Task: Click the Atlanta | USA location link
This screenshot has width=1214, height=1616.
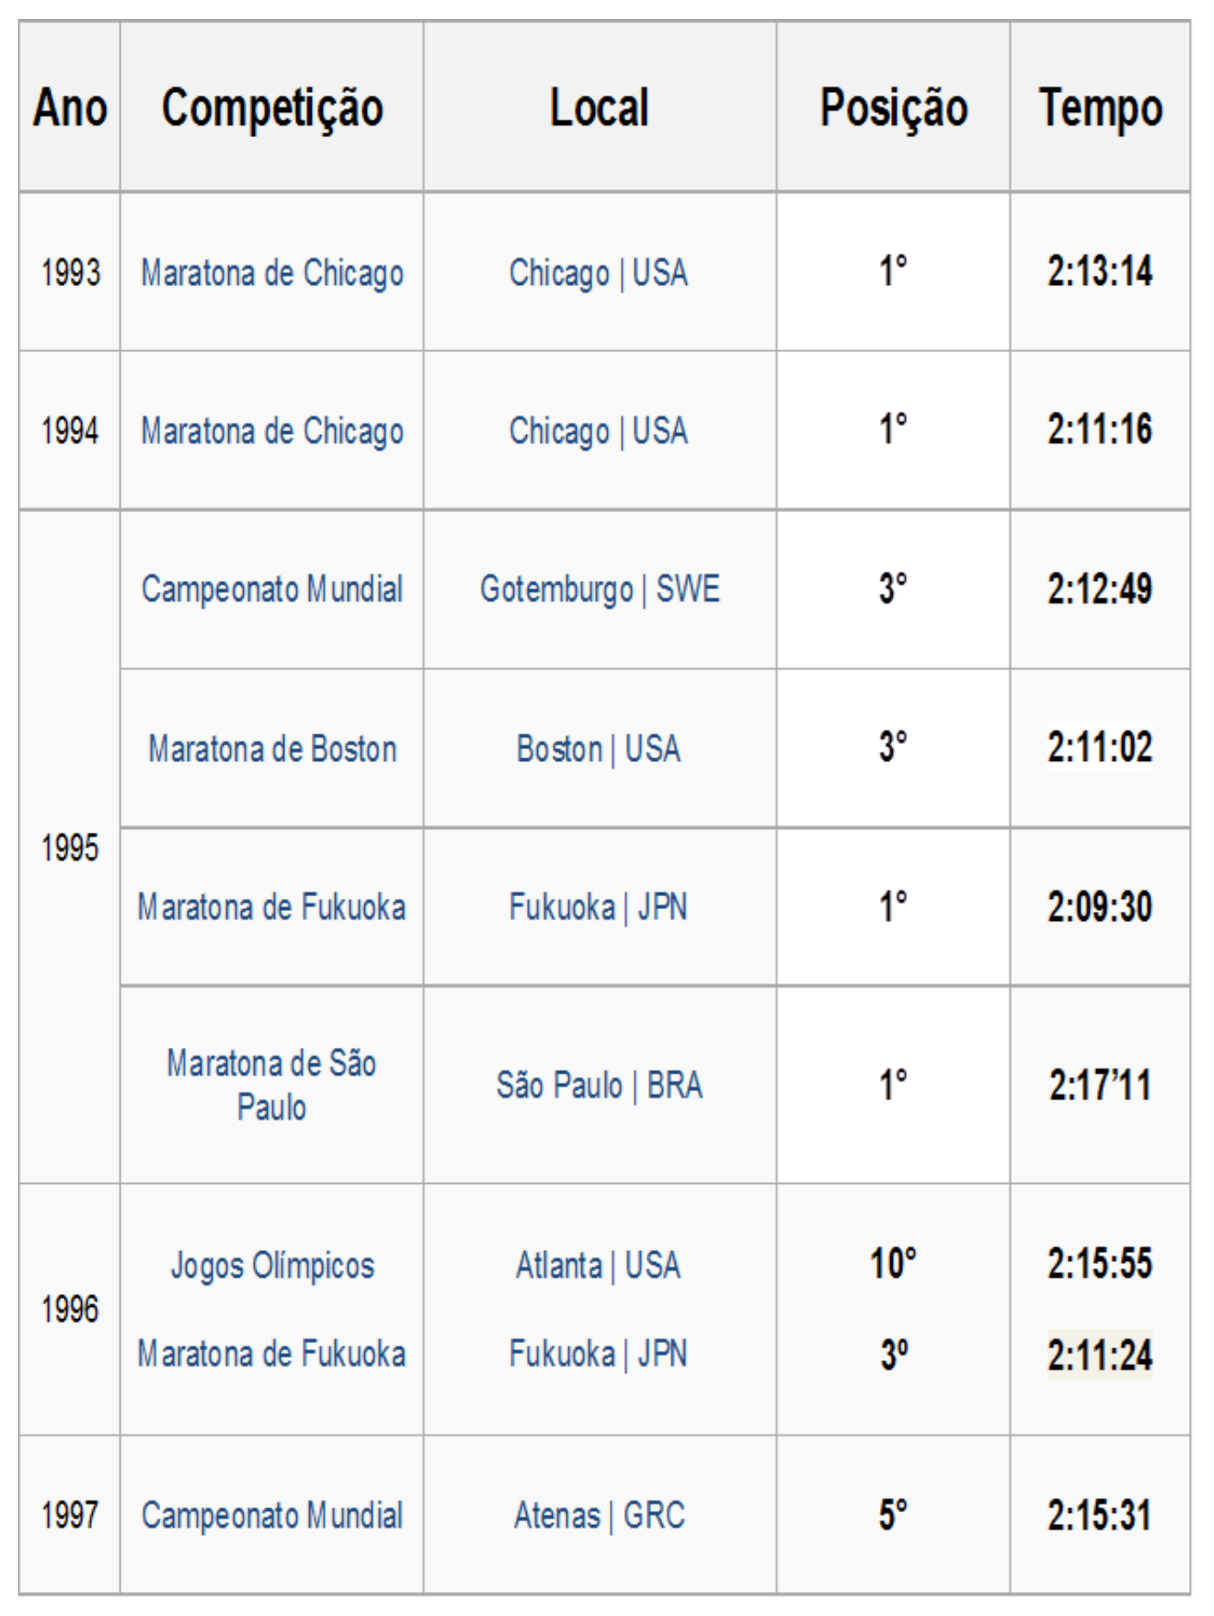Action: (x=599, y=1266)
